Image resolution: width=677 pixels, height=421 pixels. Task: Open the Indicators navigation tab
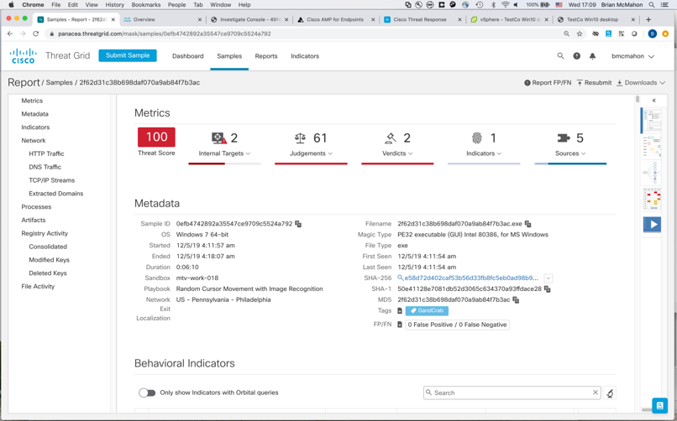pyautogui.click(x=305, y=56)
